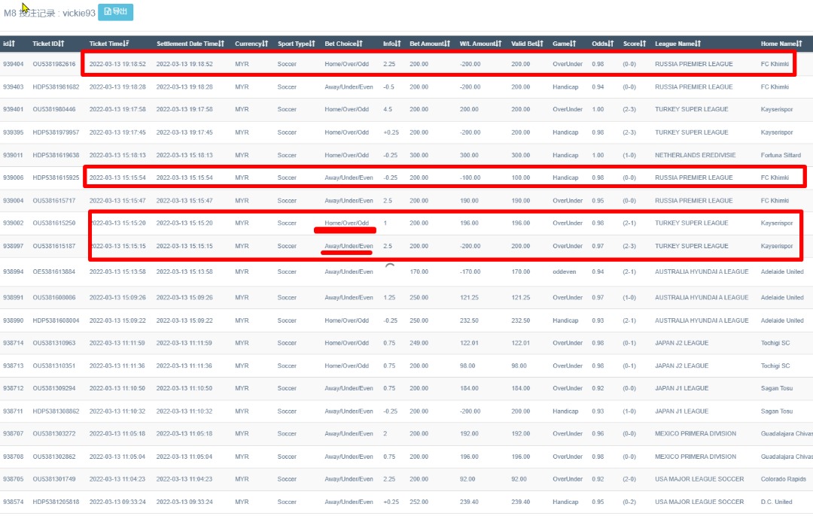Sort by Currency column header
Screen dimensions: 813x522
point(251,44)
